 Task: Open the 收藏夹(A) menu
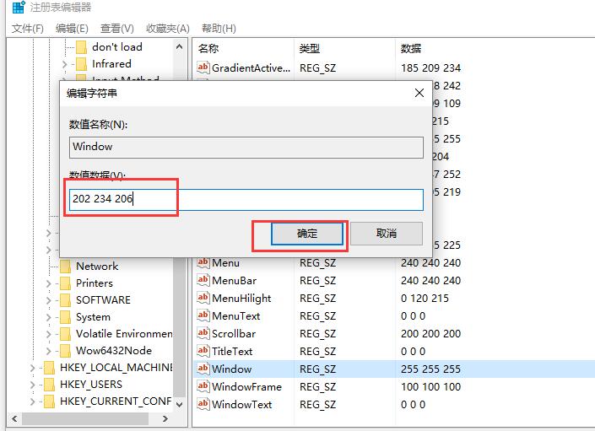point(167,29)
